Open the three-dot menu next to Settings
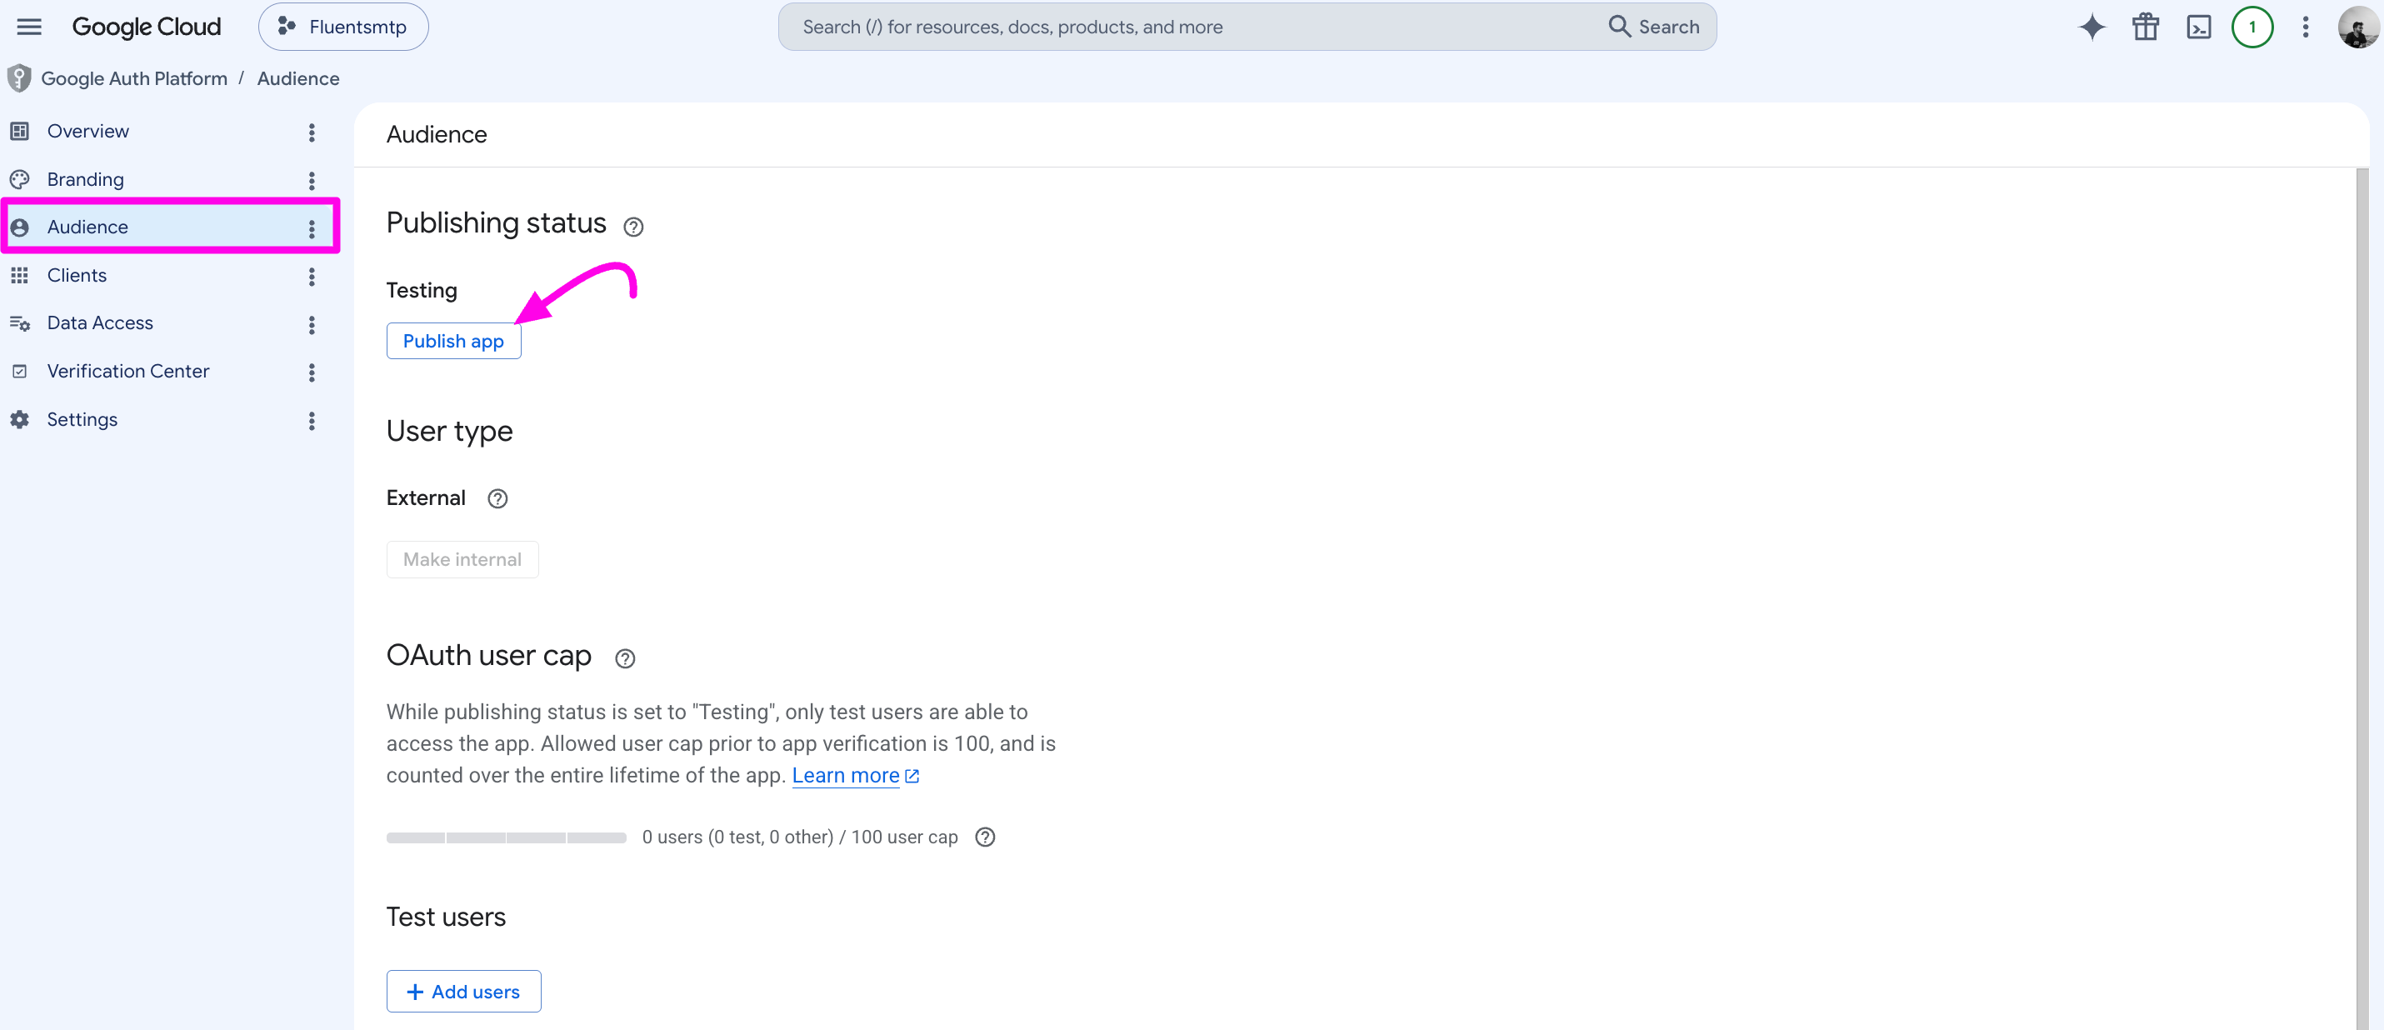The image size is (2384, 1030). pos(312,421)
